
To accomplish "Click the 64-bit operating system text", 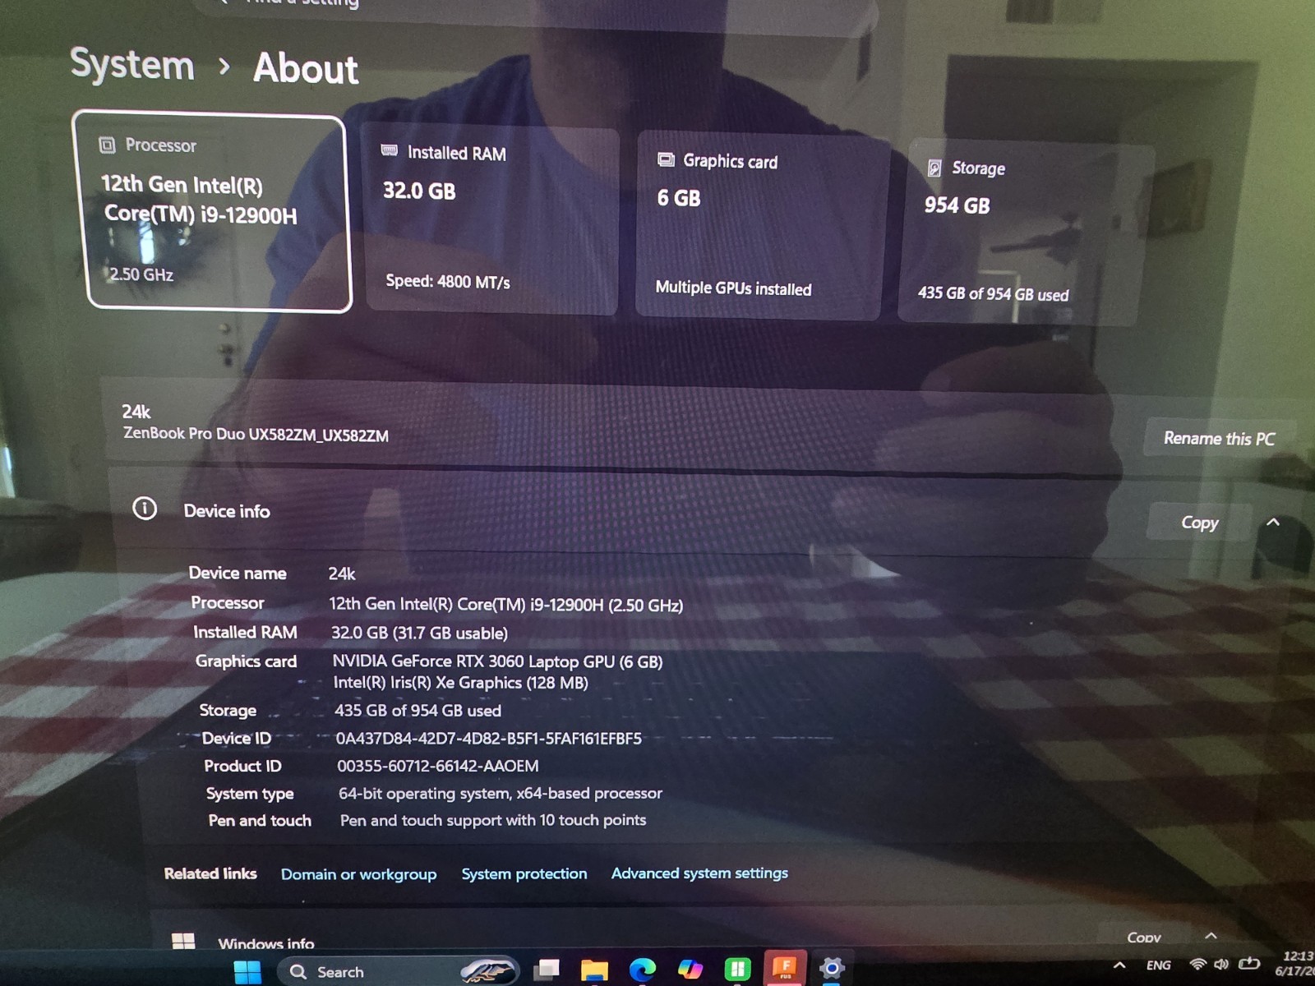I will point(501,794).
